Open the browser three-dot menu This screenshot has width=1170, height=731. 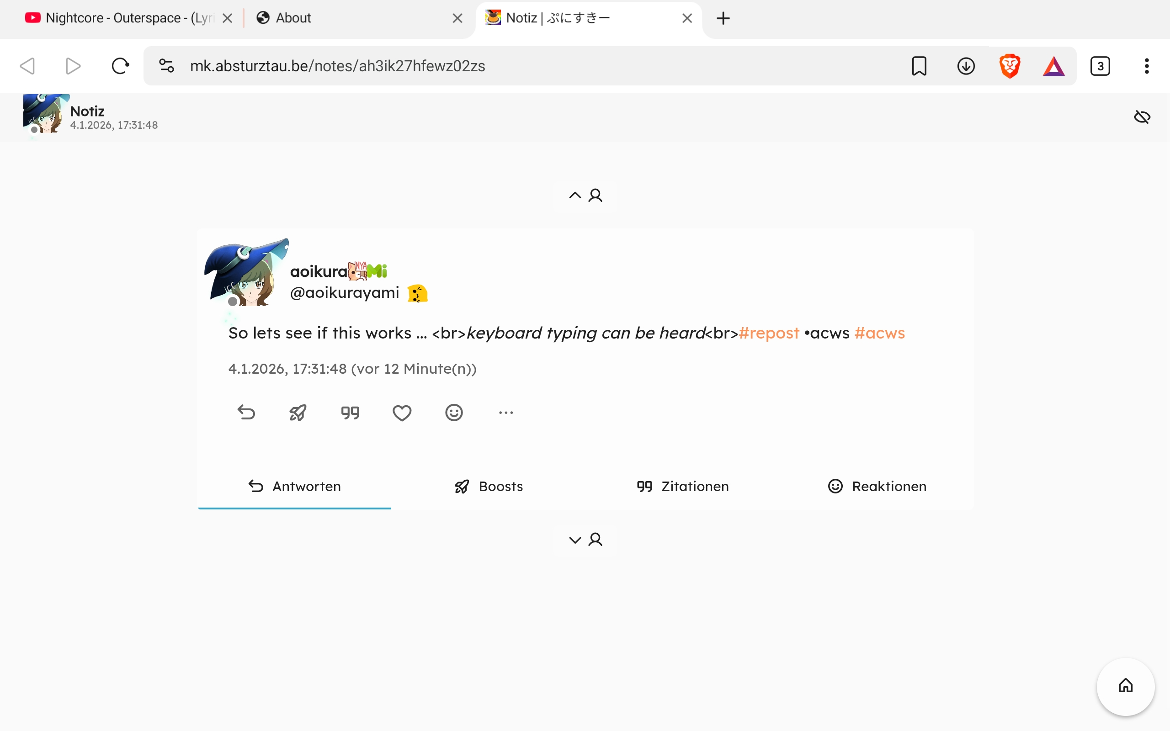coord(1146,66)
